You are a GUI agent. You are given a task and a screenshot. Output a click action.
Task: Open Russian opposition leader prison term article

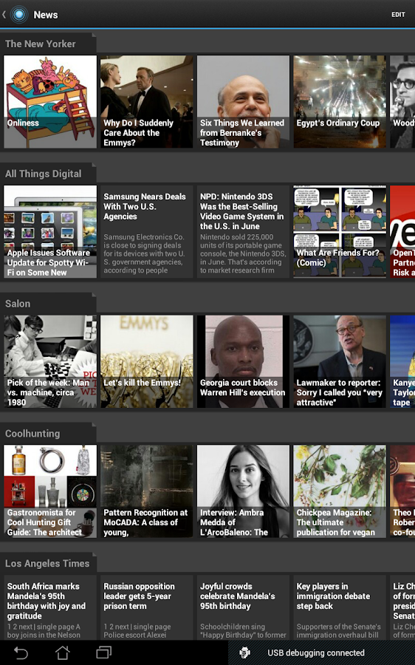coord(147,607)
